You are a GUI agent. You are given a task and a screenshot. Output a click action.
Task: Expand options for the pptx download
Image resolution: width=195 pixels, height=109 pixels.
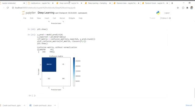click(x=24, y=105)
